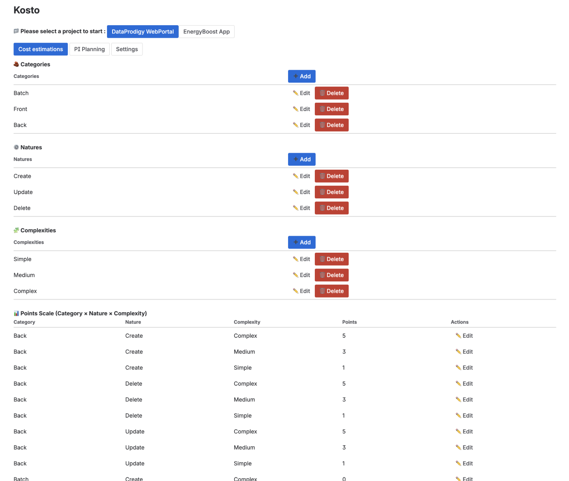The width and height of the screenshot is (569, 481).
Task: Click the chart icon beside Points Scale heading
Action: [x=16, y=313]
